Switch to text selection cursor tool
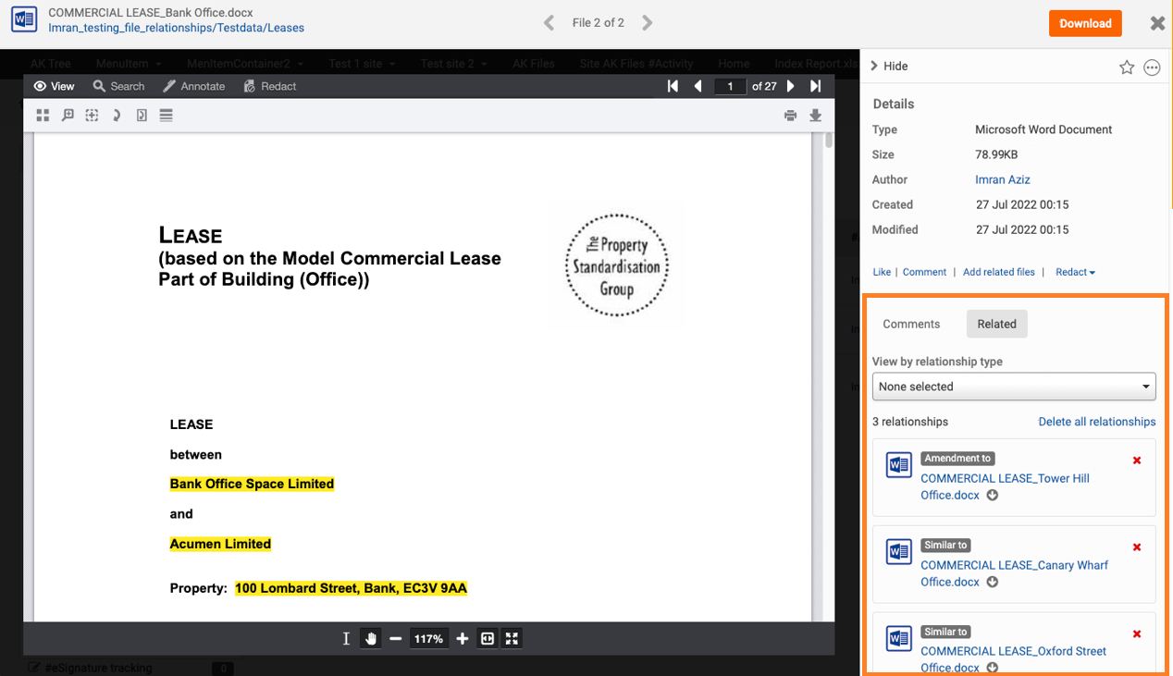The image size is (1173, 676). (x=346, y=638)
